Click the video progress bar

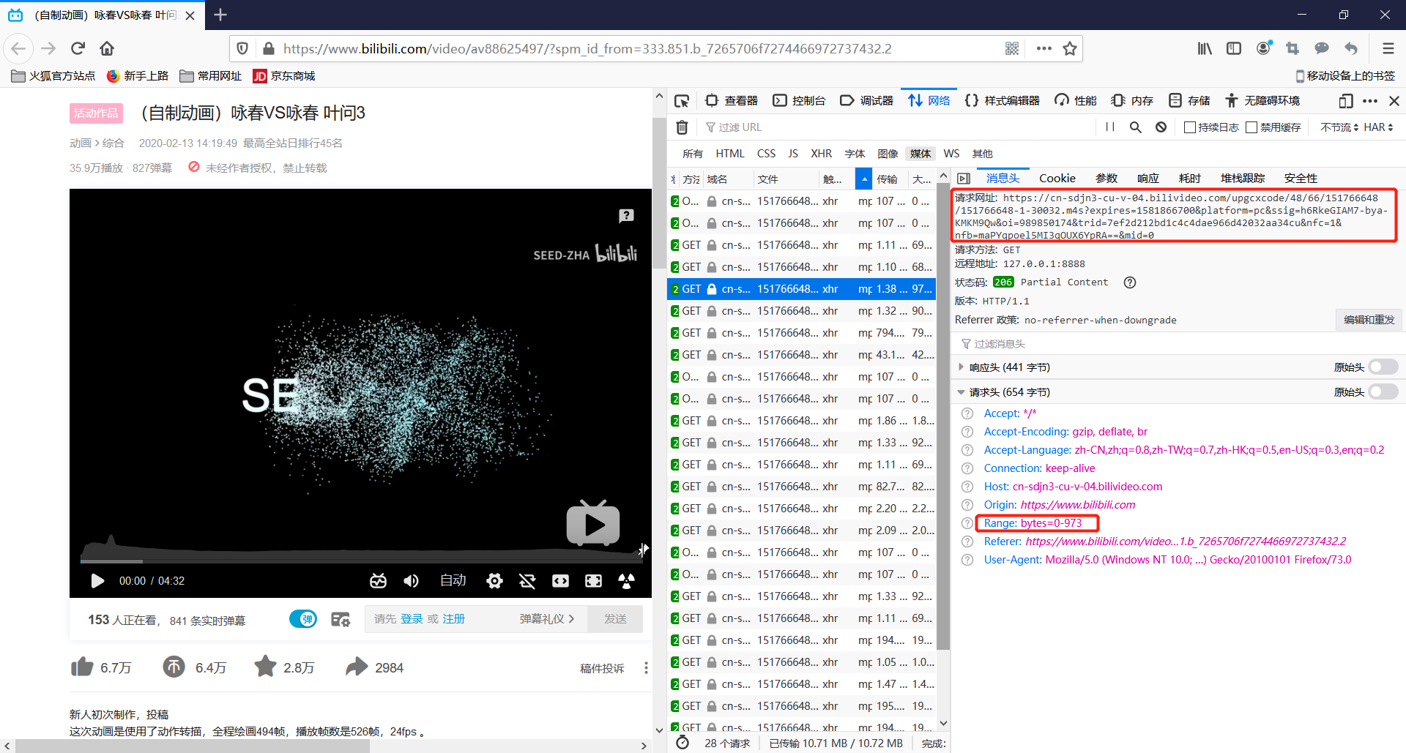(x=360, y=561)
